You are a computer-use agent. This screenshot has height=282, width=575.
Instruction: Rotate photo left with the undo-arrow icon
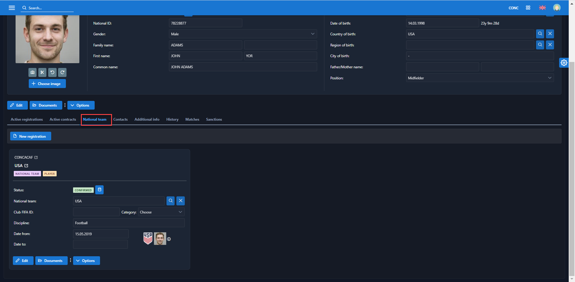point(52,72)
